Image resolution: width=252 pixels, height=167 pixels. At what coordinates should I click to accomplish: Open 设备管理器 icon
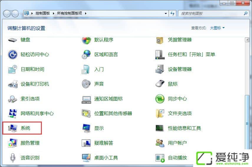tap(160, 69)
